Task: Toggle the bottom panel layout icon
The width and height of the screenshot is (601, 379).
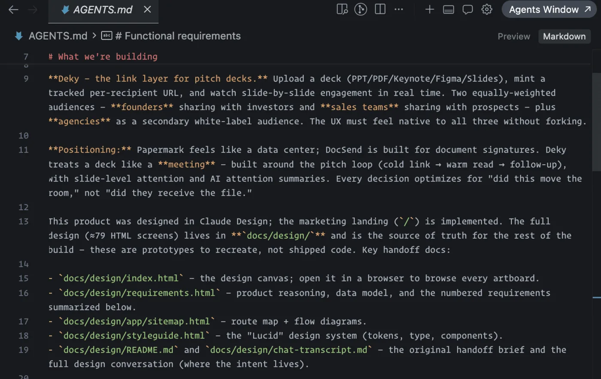Action: point(449,9)
